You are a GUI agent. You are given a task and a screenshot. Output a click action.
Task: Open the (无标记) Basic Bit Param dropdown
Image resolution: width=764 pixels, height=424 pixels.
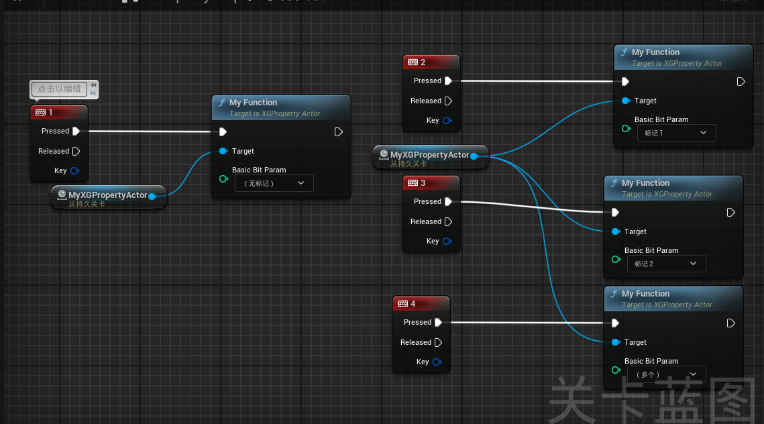(274, 183)
